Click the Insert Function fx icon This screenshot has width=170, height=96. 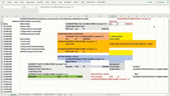tap(36, 7)
